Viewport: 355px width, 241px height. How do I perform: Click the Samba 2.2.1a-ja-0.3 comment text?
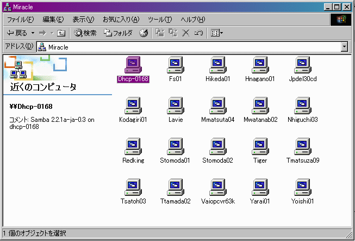(52, 123)
